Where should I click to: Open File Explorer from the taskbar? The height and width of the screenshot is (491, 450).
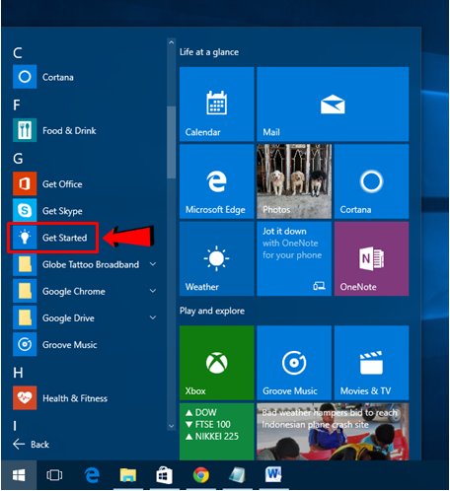(128, 475)
